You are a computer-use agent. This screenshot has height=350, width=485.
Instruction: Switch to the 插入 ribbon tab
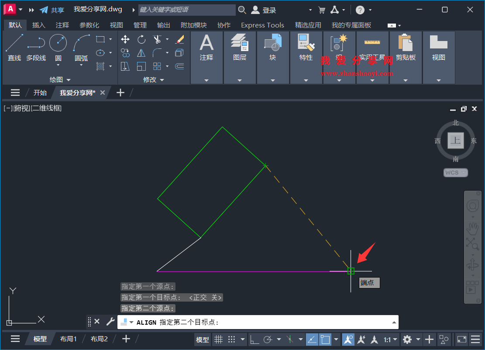[x=38, y=25]
